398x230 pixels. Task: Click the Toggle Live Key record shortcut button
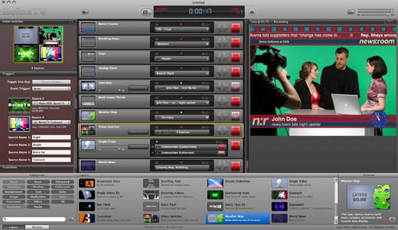pyautogui.click(x=52, y=82)
